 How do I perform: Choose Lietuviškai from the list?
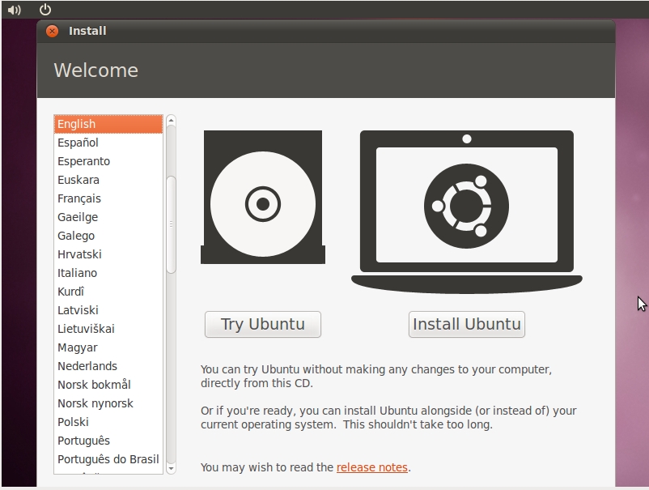click(108, 329)
